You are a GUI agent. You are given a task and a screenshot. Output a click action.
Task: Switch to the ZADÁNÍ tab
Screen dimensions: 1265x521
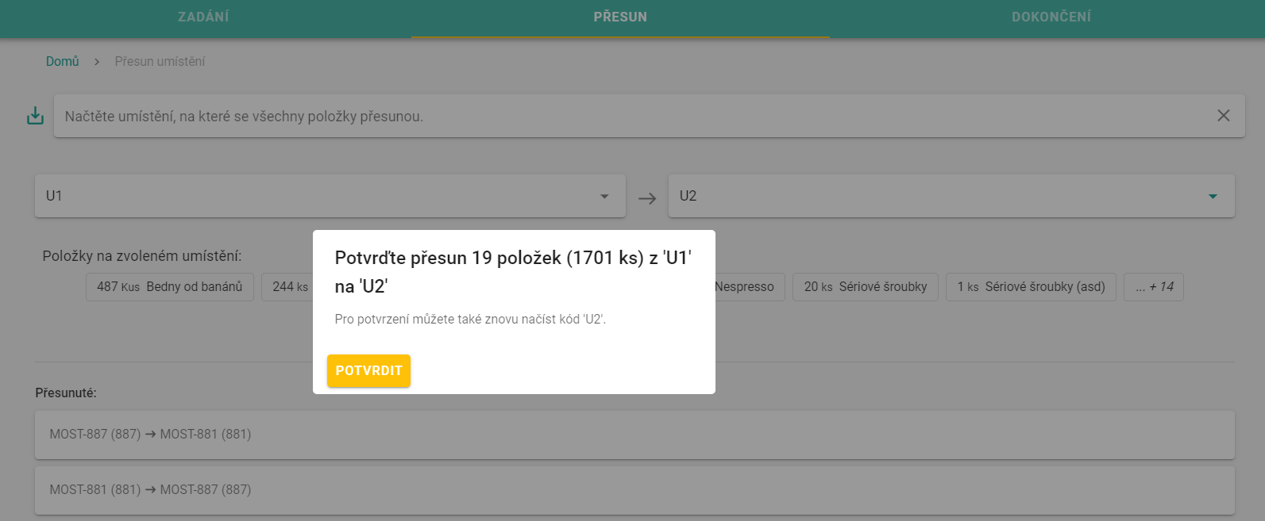203,17
